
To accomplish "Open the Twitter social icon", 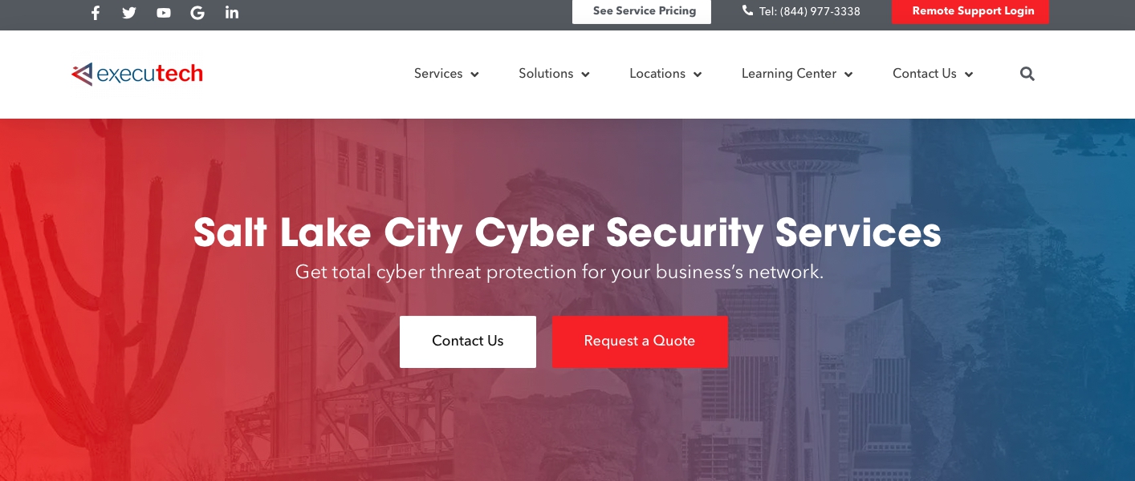I will (x=129, y=13).
